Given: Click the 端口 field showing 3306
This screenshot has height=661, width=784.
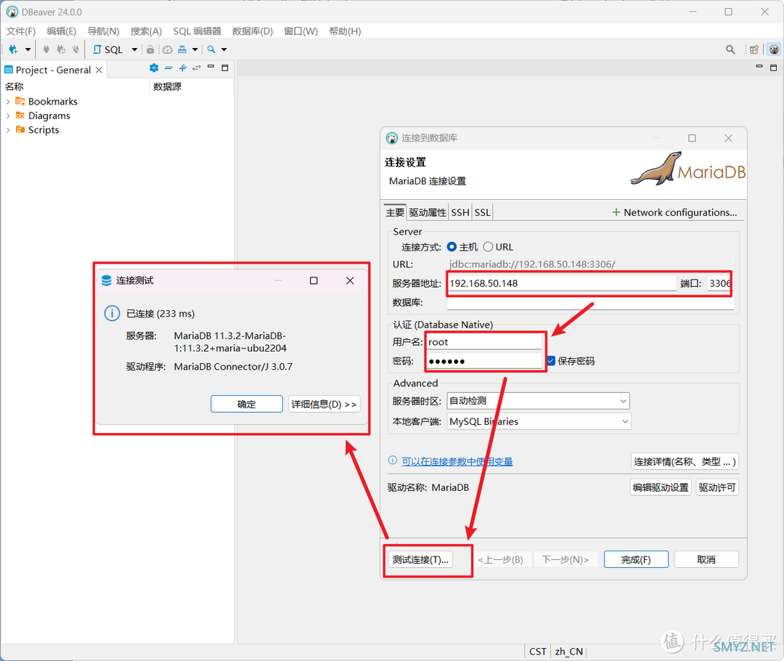Looking at the screenshot, I should coord(720,283).
